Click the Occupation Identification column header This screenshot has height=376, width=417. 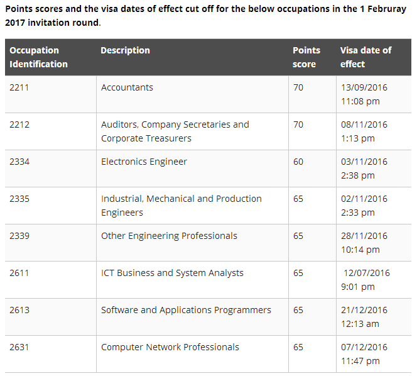point(38,57)
